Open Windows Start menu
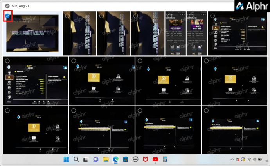Screen dimensions: 270x166 [x=66, y=159]
